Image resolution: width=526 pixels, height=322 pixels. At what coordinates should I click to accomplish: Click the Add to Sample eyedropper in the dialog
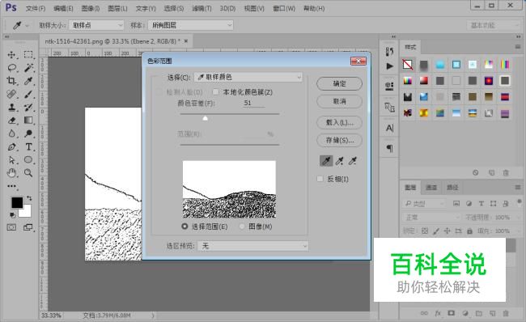click(x=340, y=161)
